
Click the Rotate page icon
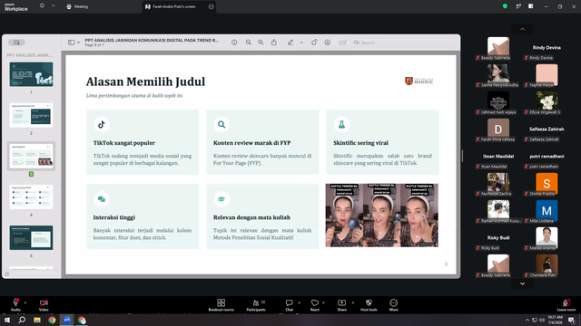coord(314,43)
